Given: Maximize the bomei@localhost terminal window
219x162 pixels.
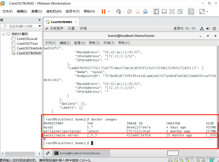Looking at the screenshot, I should (208, 36).
